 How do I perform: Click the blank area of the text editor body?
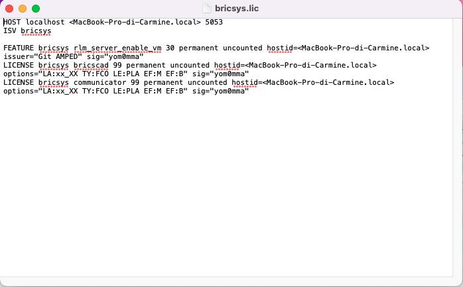point(226,186)
